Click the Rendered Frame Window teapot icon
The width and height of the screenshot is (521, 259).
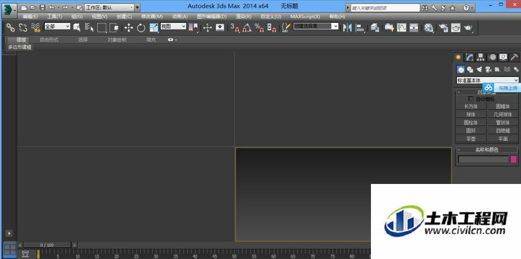point(455,28)
